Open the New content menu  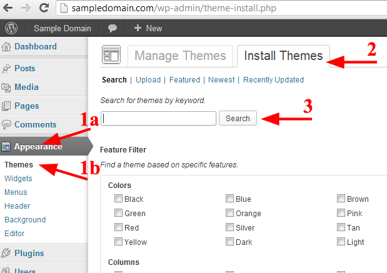point(148,28)
